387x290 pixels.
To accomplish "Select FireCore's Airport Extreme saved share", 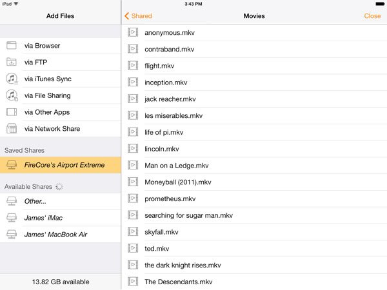I will (x=61, y=165).
